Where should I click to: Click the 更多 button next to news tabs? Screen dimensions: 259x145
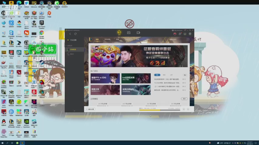(x=185, y=75)
